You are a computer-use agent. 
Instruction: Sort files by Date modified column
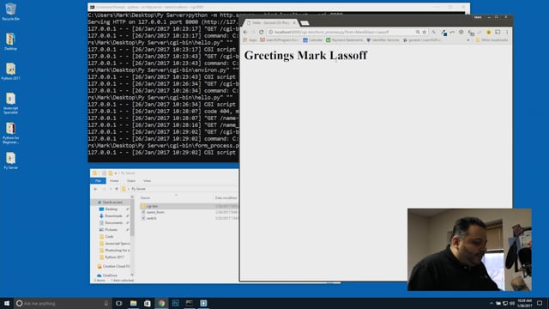coord(226,198)
